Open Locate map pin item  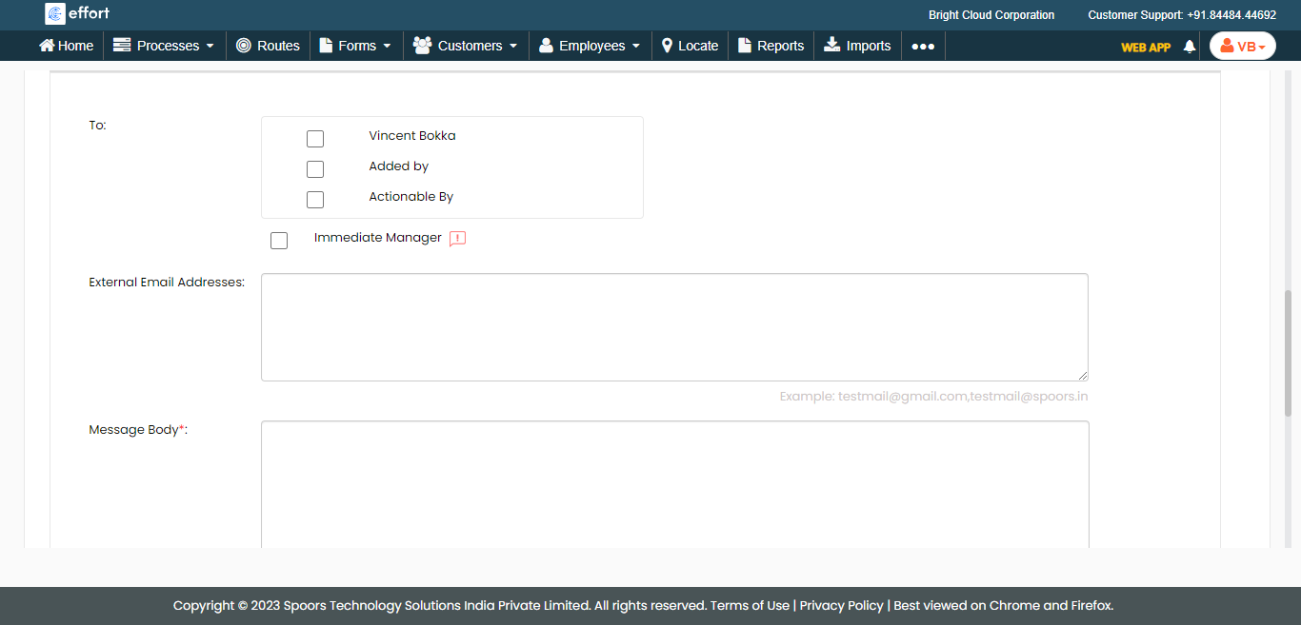pos(690,46)
